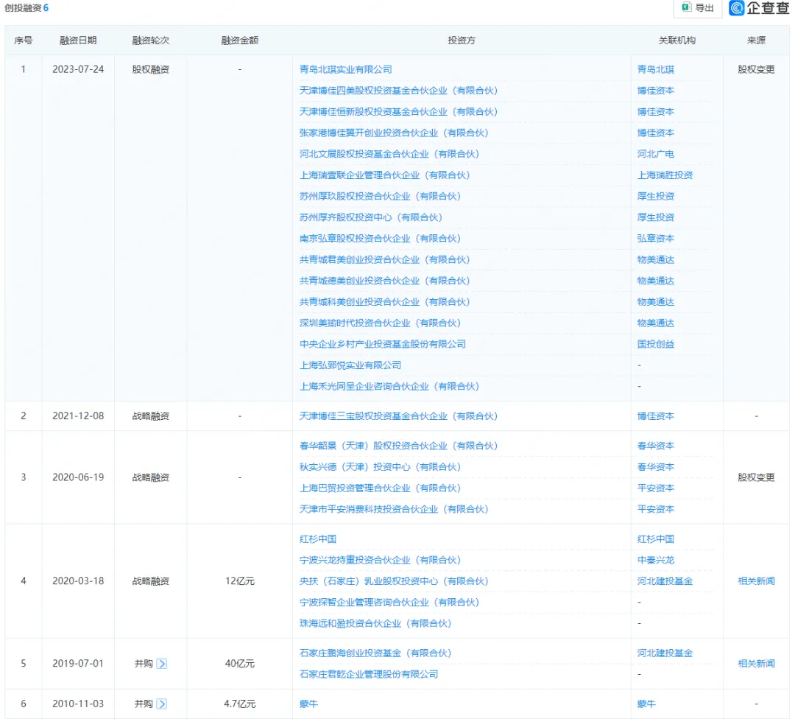This screenshot has height=719, width=795.
Task: Open 红杉中国 in 关联机构 column
Action: point(656,539)
